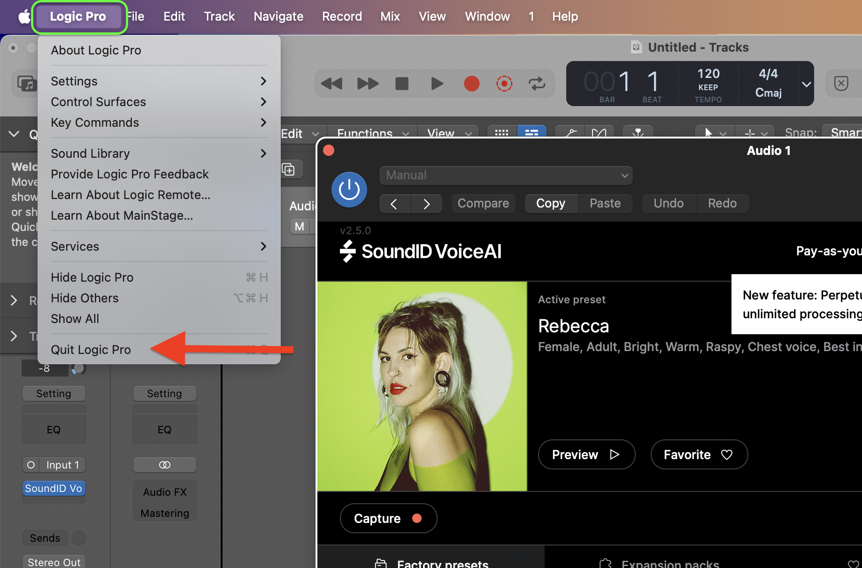
Task: Toggle the Input 1 format circle button
Action: (x=31, y=465)
